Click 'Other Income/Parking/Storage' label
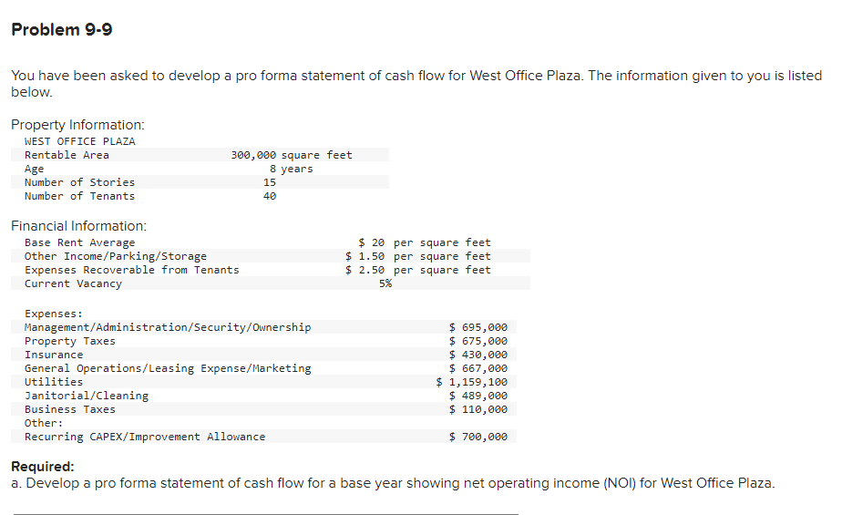 pyautogui.click(x=116, y=256)
